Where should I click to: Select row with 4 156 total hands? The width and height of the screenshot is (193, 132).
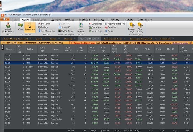98,101
